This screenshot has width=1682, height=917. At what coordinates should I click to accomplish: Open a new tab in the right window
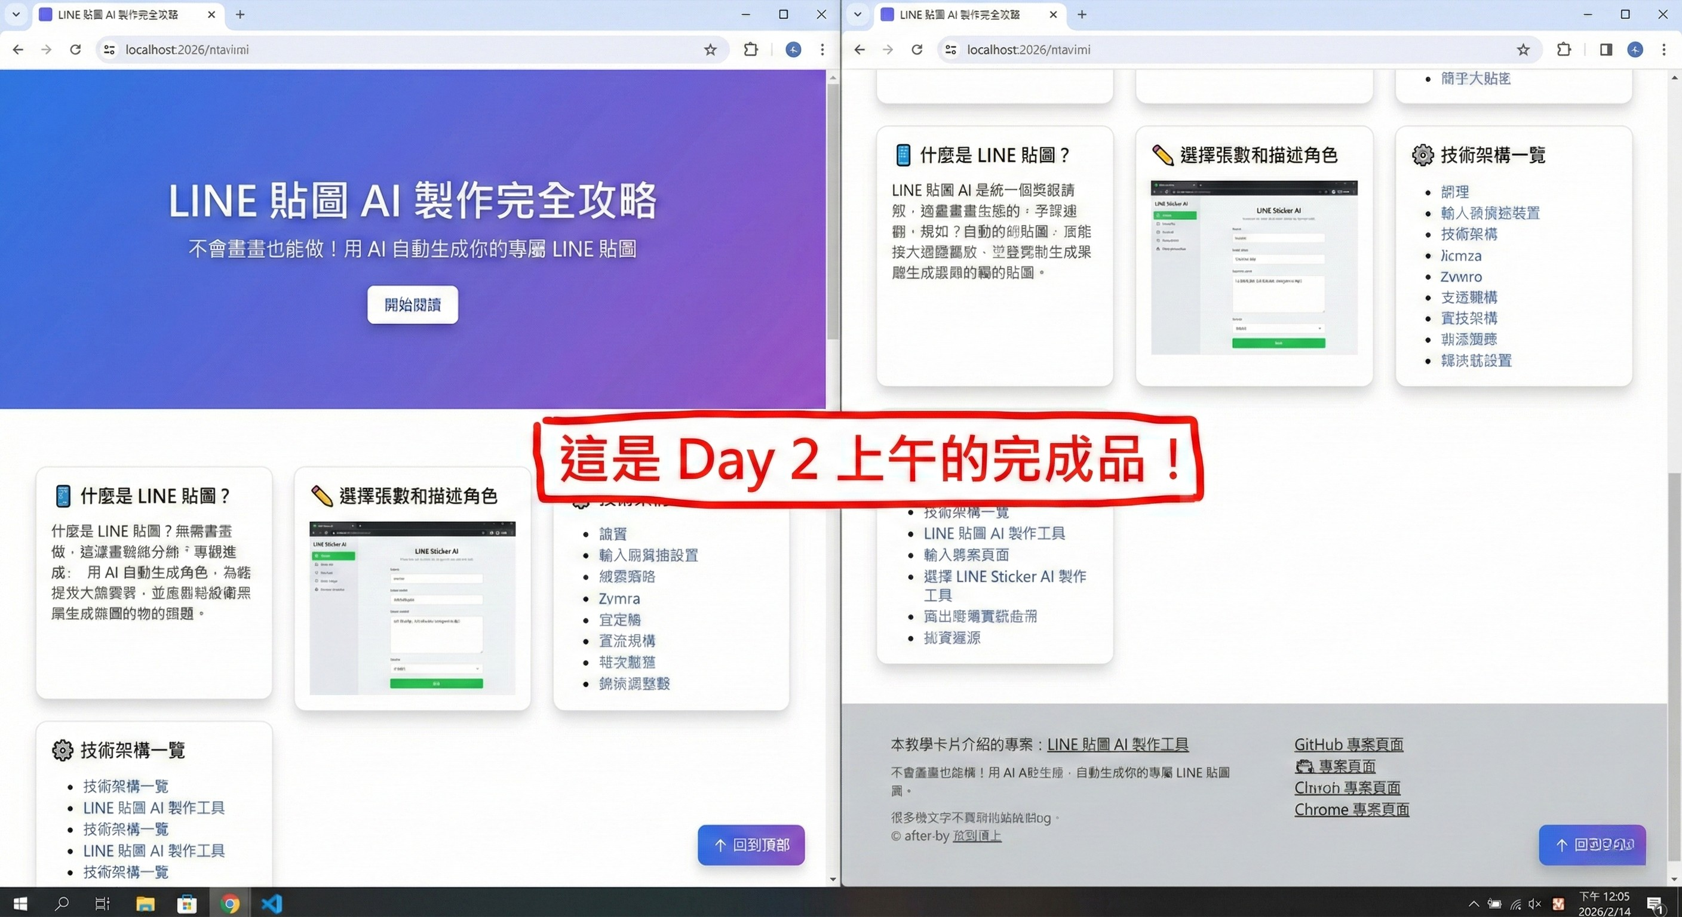click(1082, 14)
